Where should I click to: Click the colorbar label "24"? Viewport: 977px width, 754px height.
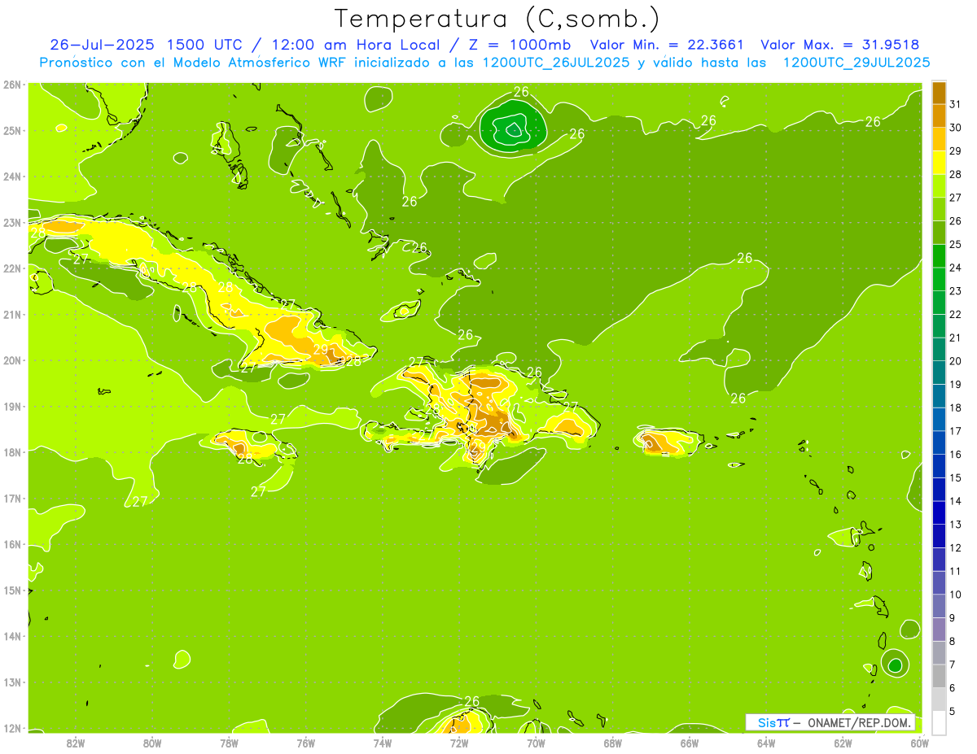(x=956, y=268)
